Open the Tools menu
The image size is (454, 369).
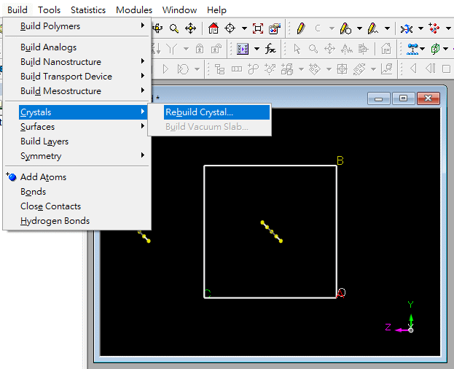point(49,9)
